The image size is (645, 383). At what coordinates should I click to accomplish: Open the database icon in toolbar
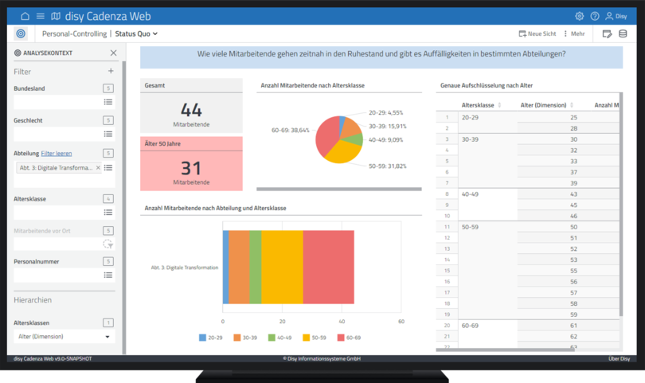(623, 33)
